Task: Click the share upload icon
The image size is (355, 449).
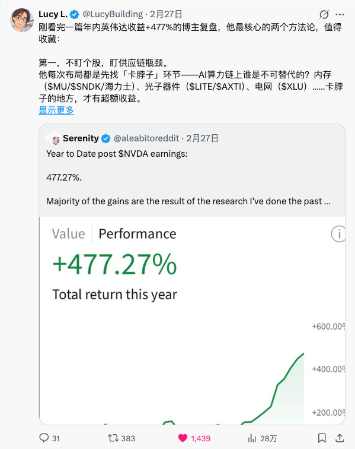Action: (340, 438)
